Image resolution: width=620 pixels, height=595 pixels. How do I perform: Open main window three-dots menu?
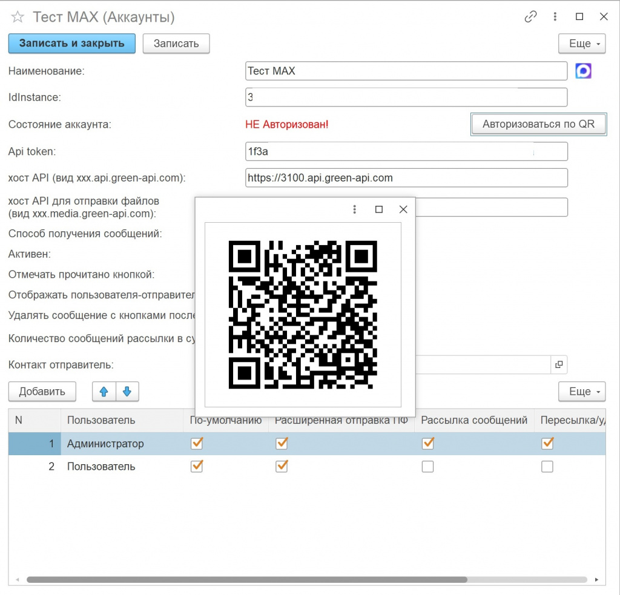coord(555,16)
